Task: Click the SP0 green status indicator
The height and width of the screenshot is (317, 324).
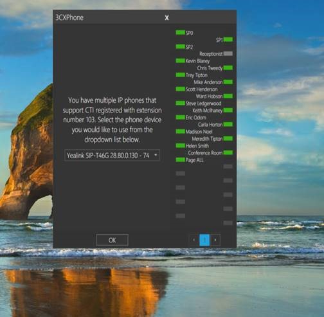Action: pyautogui.click(x=180, y=33)
